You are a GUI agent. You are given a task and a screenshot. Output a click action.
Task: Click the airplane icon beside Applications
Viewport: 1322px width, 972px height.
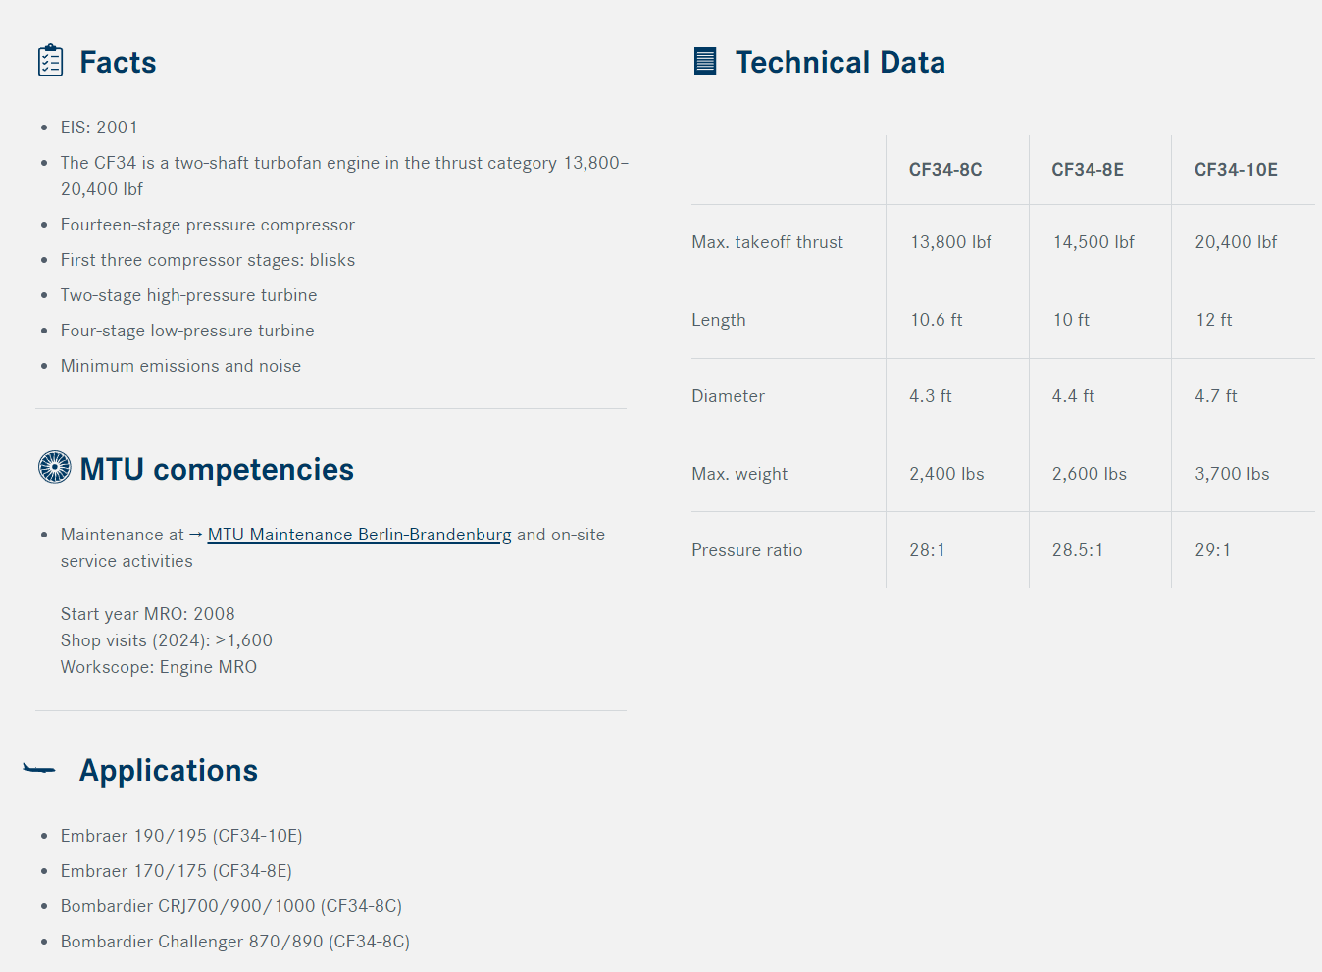39,769
